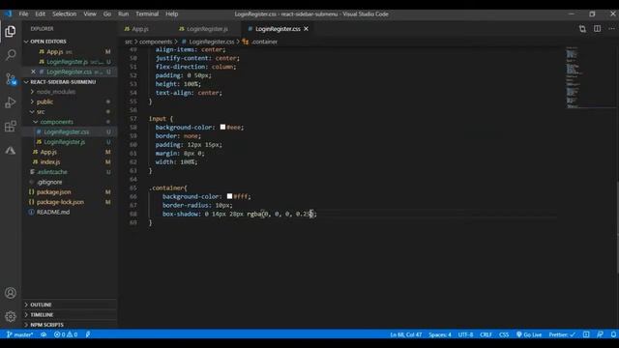The height and width of the screenshot is (348, 619).
Task: Collapse the src folder
Action: click(x=70, y=112)
